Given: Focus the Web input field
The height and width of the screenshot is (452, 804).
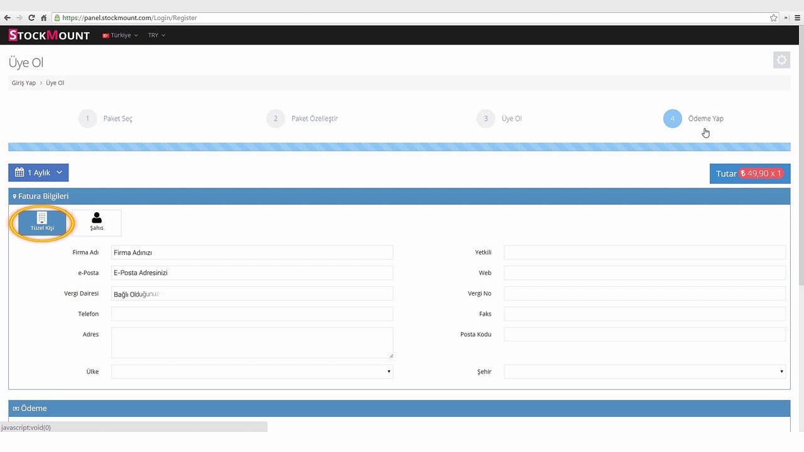Looking at the screenshot, I should click(x=644, y=272).
